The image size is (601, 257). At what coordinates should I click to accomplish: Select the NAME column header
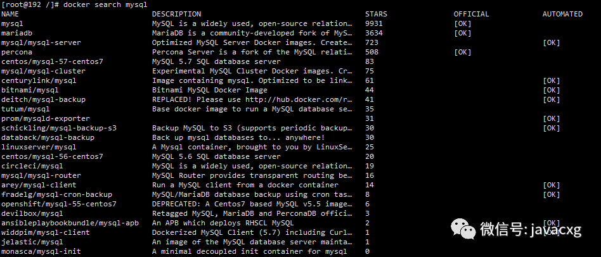pyautogui.click(x=10, y=14)
